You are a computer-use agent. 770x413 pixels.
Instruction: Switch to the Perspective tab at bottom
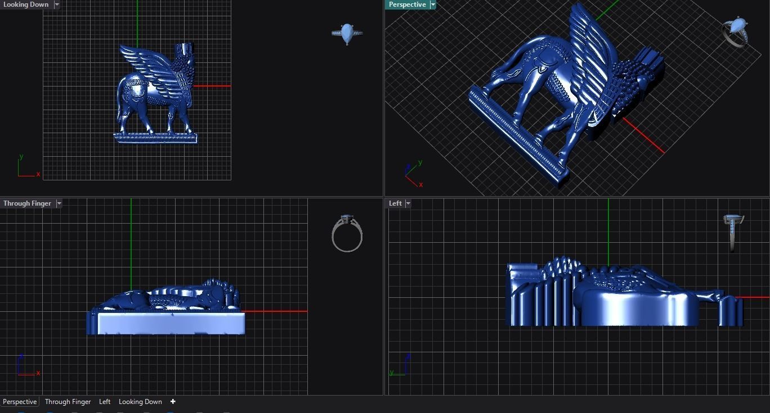pyautogui.click(x=20, y=402)
